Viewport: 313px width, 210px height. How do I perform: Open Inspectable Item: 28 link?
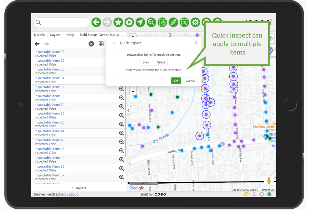pyautogui.click(x=49, y=52)
